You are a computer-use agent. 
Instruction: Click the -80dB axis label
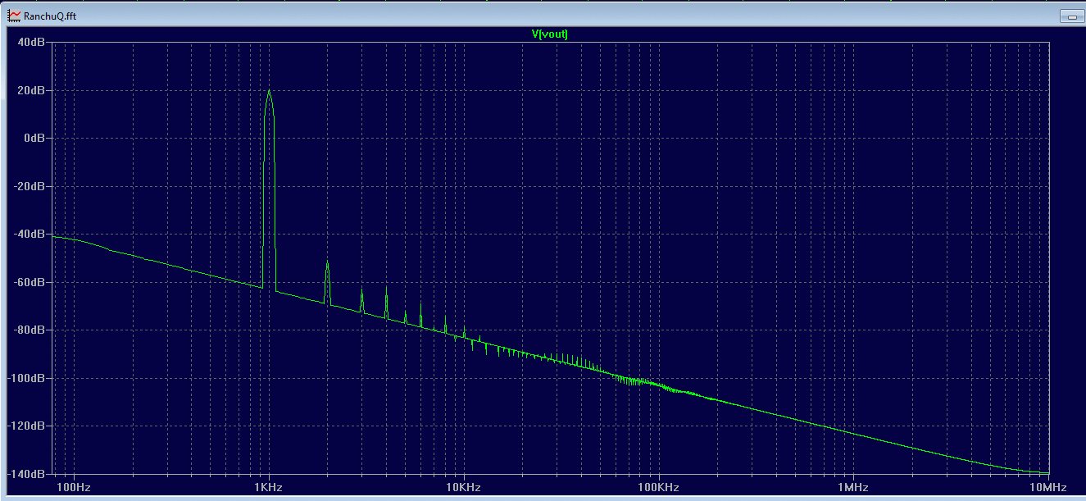(x=30, y=330)
